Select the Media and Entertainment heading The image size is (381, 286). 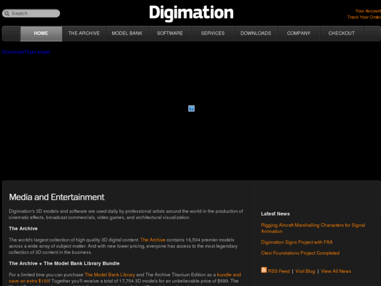click(x=57, y=197)
